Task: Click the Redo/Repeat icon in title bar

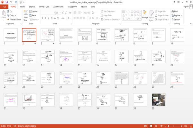Action: pos(16,2)
